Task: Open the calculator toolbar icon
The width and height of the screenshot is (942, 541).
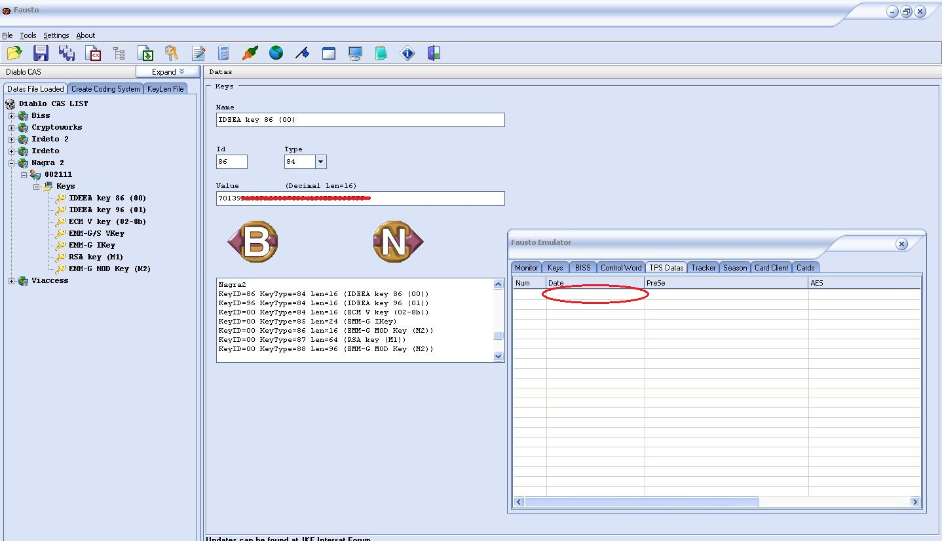Action: (224, 53)
